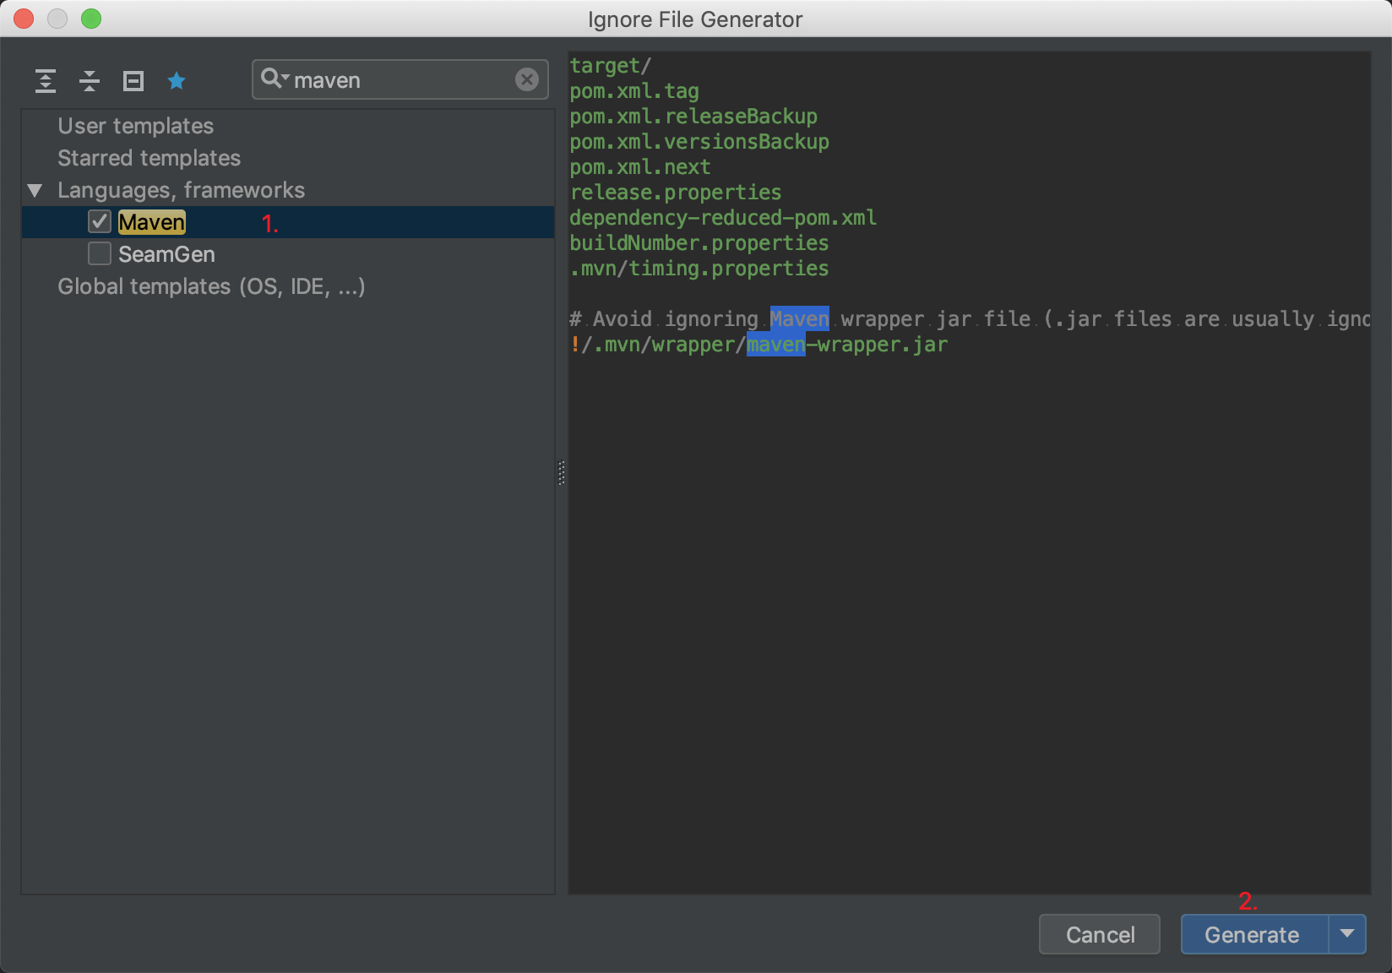Image resolution: width=1392 pixels, height=973 pixels.
Task: Open the Generate button dropdown arrow
Action: click(1347, 934)
